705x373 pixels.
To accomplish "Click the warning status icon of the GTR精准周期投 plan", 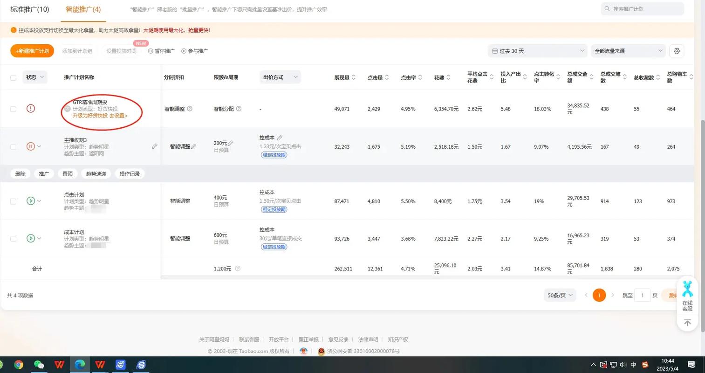I will point(31,109).
